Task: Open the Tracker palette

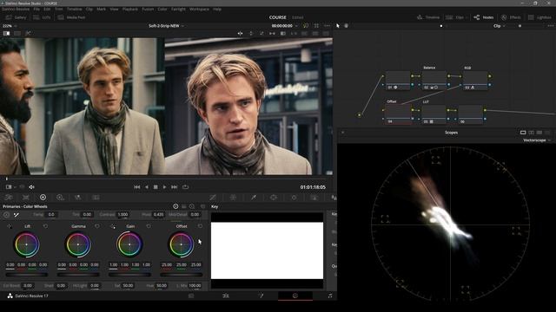Action: coord(294,198)
